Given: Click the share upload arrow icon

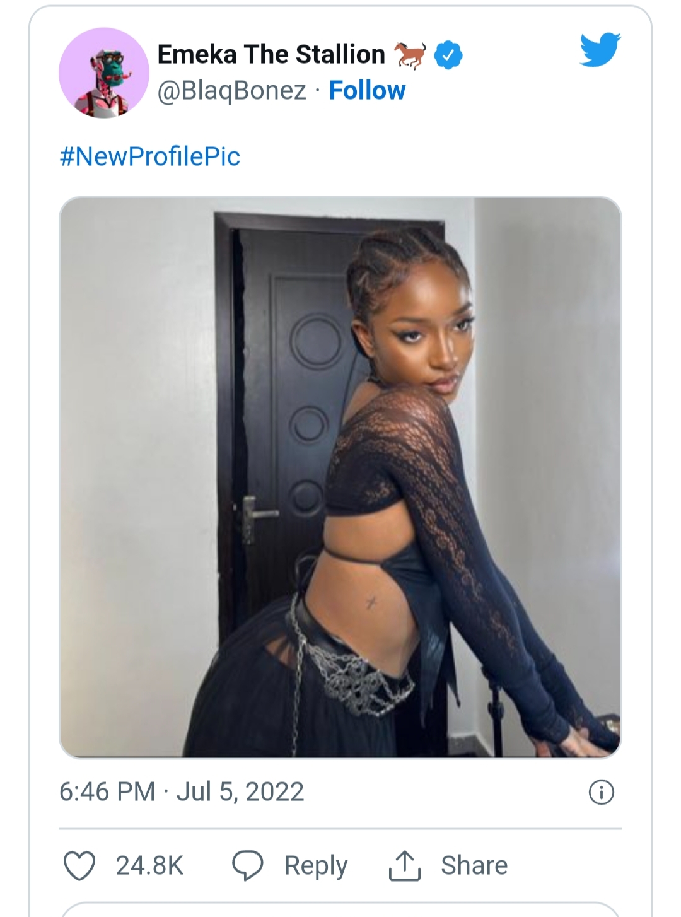Looking at the screenshot, I should [404, 865].
